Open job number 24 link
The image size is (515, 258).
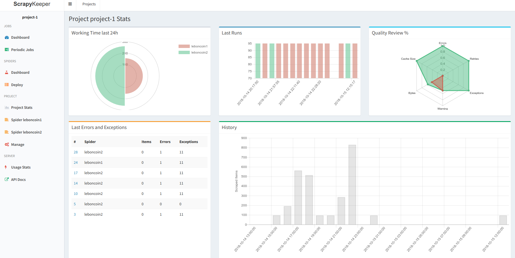click(x=76, y=162)
